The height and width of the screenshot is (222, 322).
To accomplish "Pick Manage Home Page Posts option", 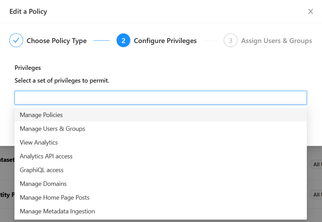I will tap(54, 198).
